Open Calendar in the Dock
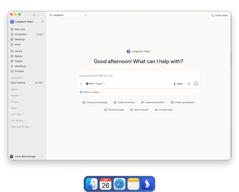The image size is (239, 192). tap(105, 184)
